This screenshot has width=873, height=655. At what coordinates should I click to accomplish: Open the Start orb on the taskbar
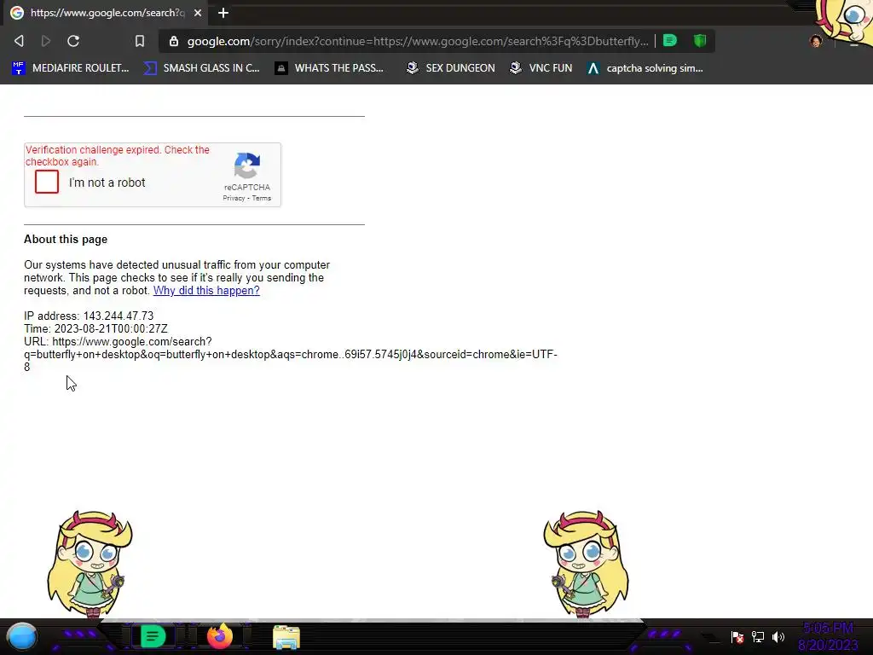pyautogui.click(x=22, y=636)
